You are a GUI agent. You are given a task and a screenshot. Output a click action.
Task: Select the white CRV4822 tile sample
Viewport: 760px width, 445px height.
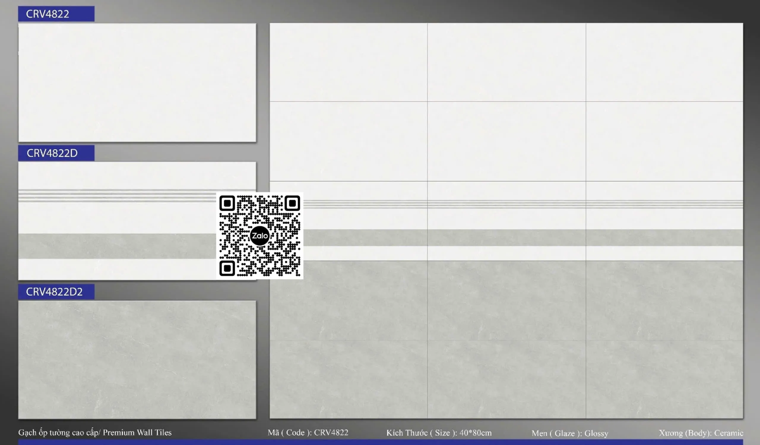click(x=137, y=82)
